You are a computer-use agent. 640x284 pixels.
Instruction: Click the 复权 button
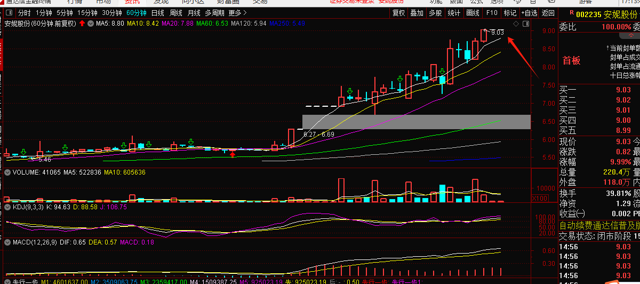coord(398,13)
